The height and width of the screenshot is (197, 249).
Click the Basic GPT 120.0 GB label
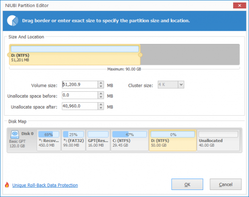(x=17, y=144)
